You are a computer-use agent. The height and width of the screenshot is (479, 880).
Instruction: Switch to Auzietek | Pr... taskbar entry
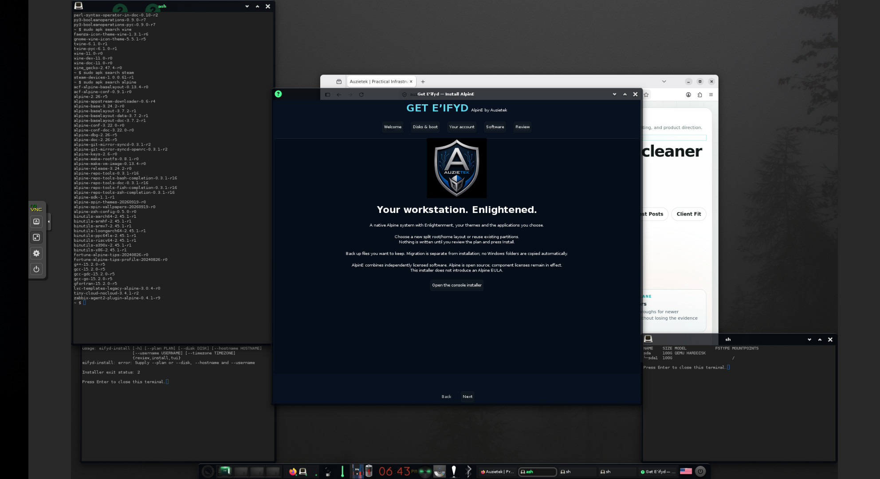pyautogui.click(x=498, y=472)
